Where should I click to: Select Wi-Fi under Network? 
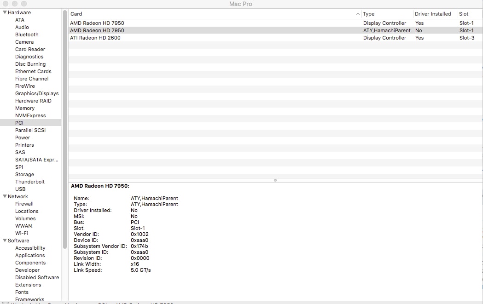(22, 233)
